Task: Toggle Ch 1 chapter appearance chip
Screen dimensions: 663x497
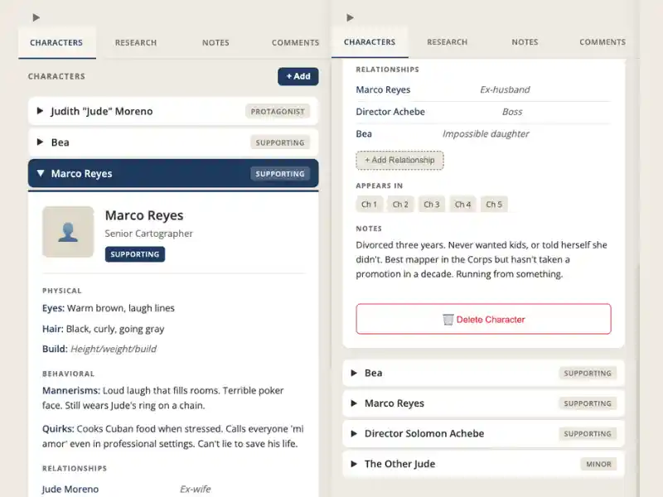Action: tap(369, 205)
